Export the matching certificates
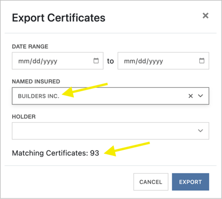Viewport: 222px width, 199px height. point(190,182)
